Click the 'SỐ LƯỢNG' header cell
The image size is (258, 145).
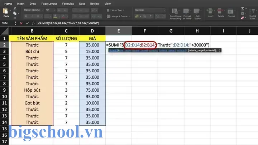[66, 38]
